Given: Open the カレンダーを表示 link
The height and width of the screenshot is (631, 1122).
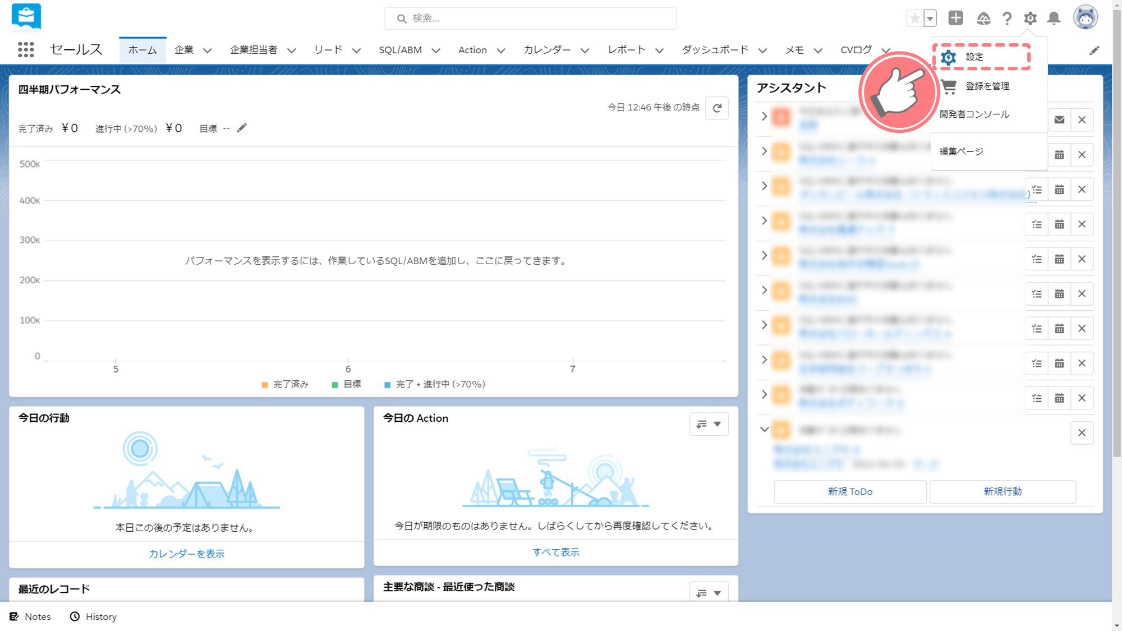Looking at the screenshot, I should tap(187, 554).
